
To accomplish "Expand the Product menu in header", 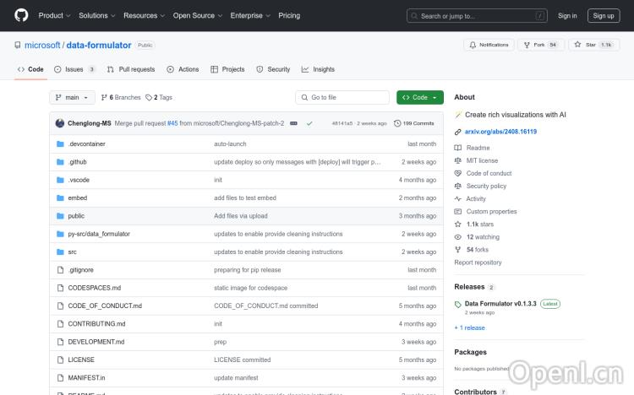I will (x=54, y=15).
